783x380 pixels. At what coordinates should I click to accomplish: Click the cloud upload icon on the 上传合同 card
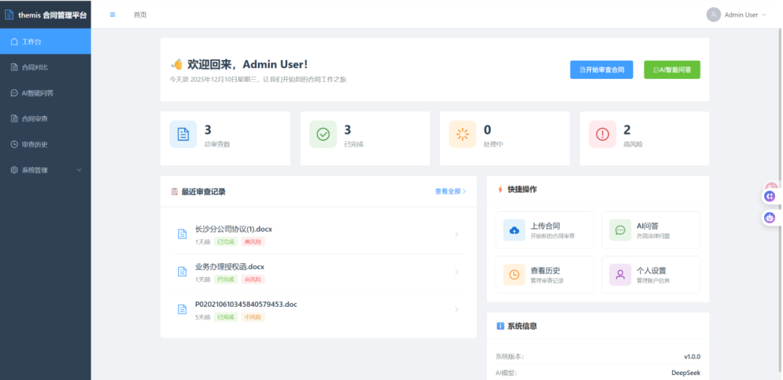(x=514, y=230)
